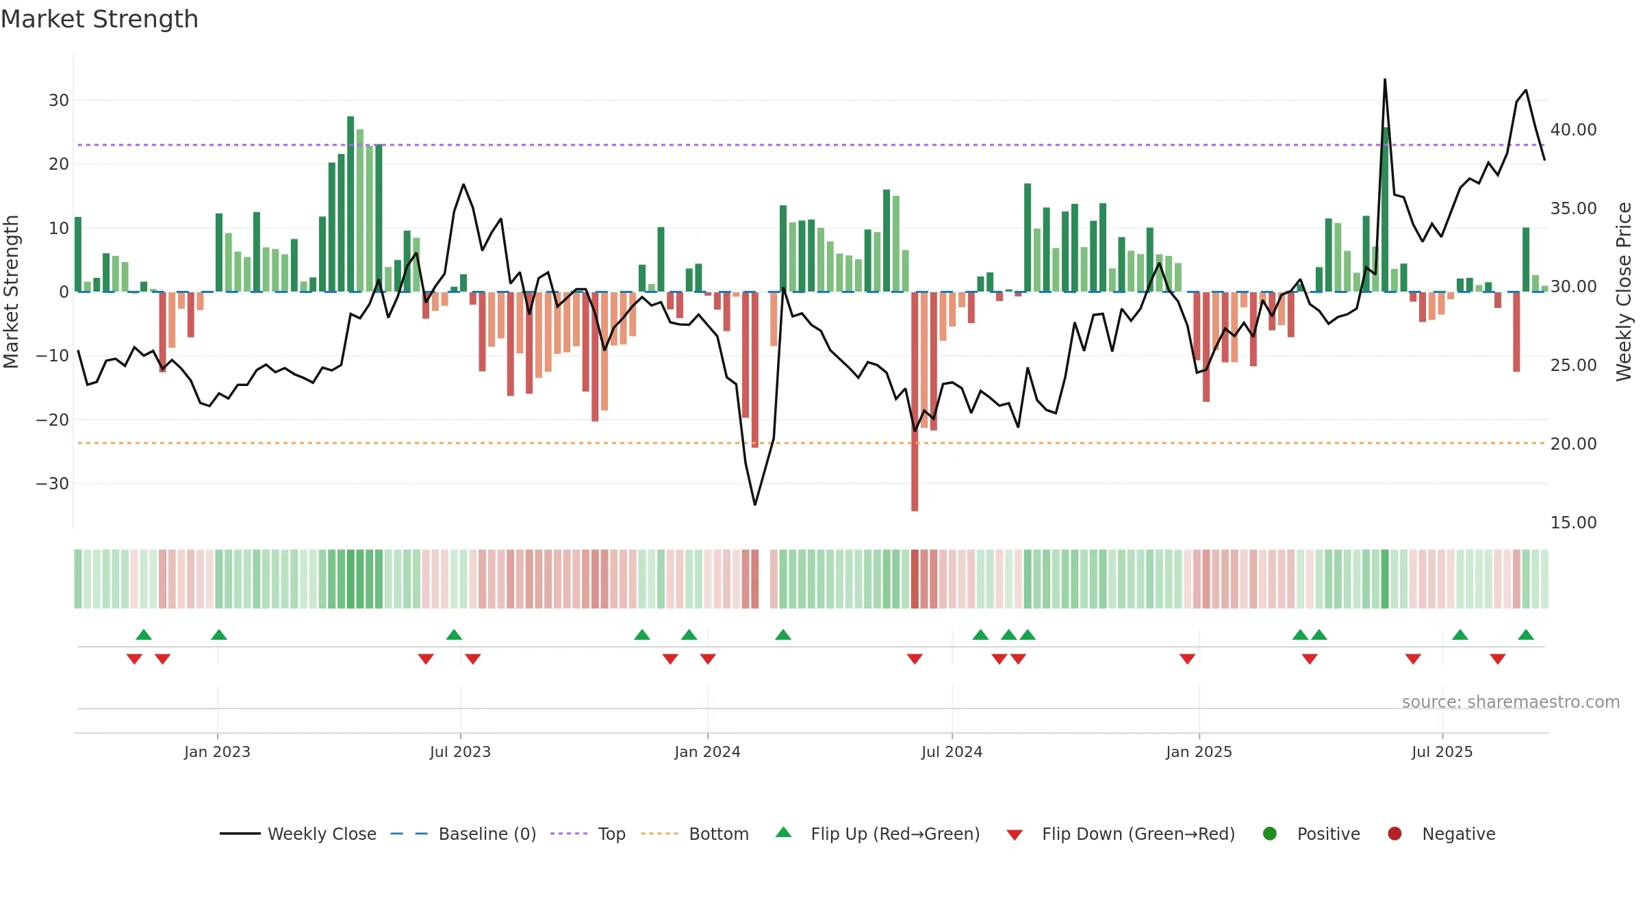Toggle the Weekly Close legend entry
1643x924 pixels.
pyautogui.click(x=298, y=834)
